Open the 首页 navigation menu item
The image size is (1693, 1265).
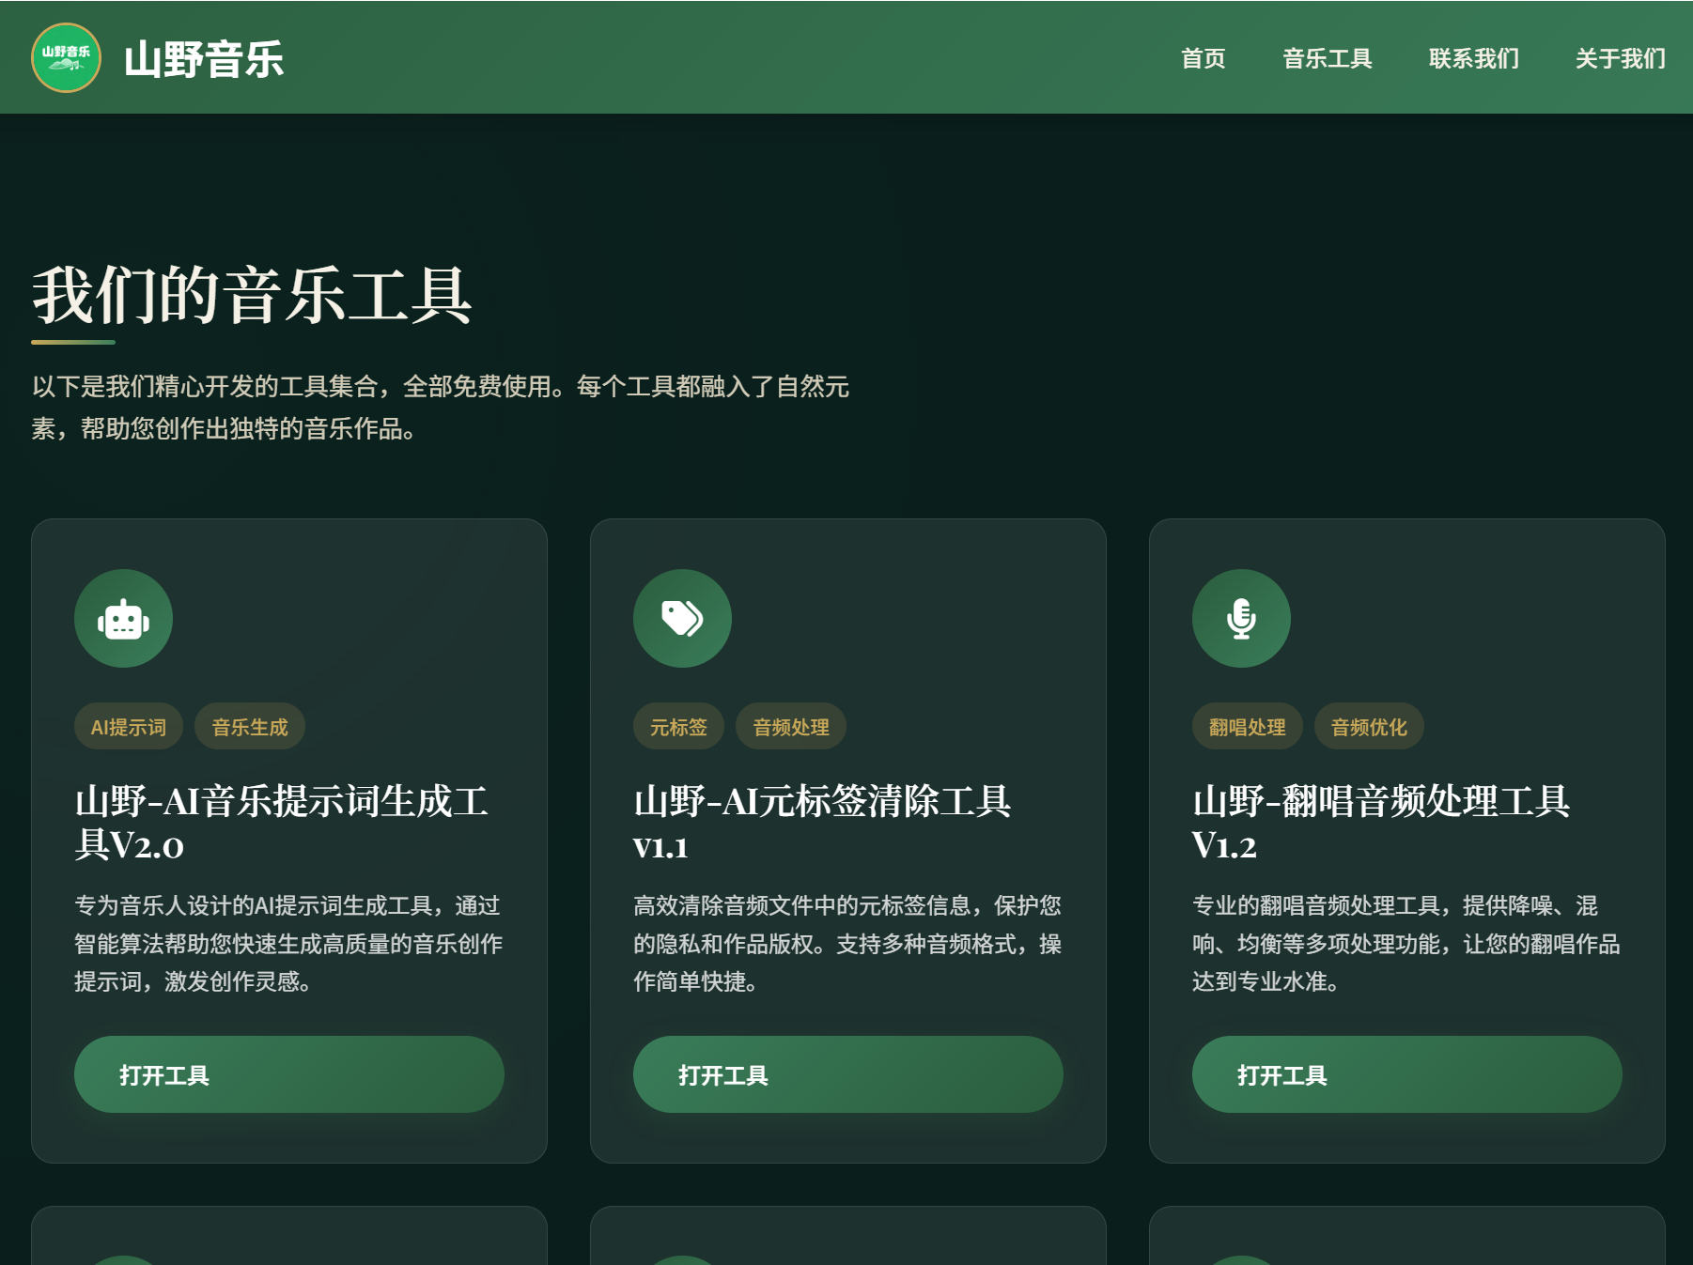(1205, 59)
